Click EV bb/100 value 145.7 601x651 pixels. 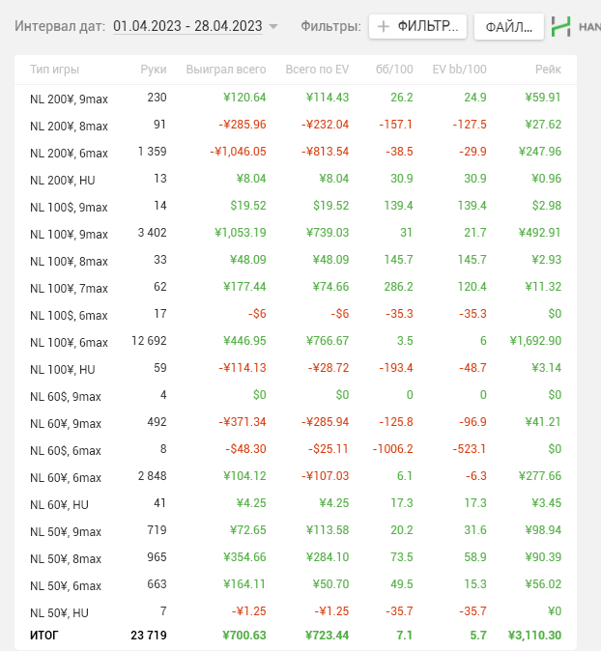click(x=472, y=260)
